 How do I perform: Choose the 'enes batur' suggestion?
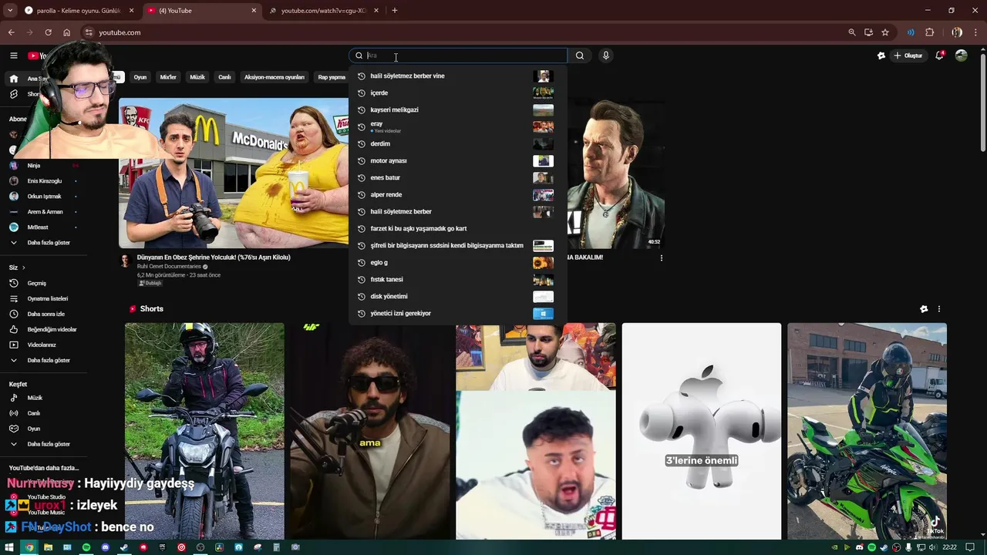point(457,178)
